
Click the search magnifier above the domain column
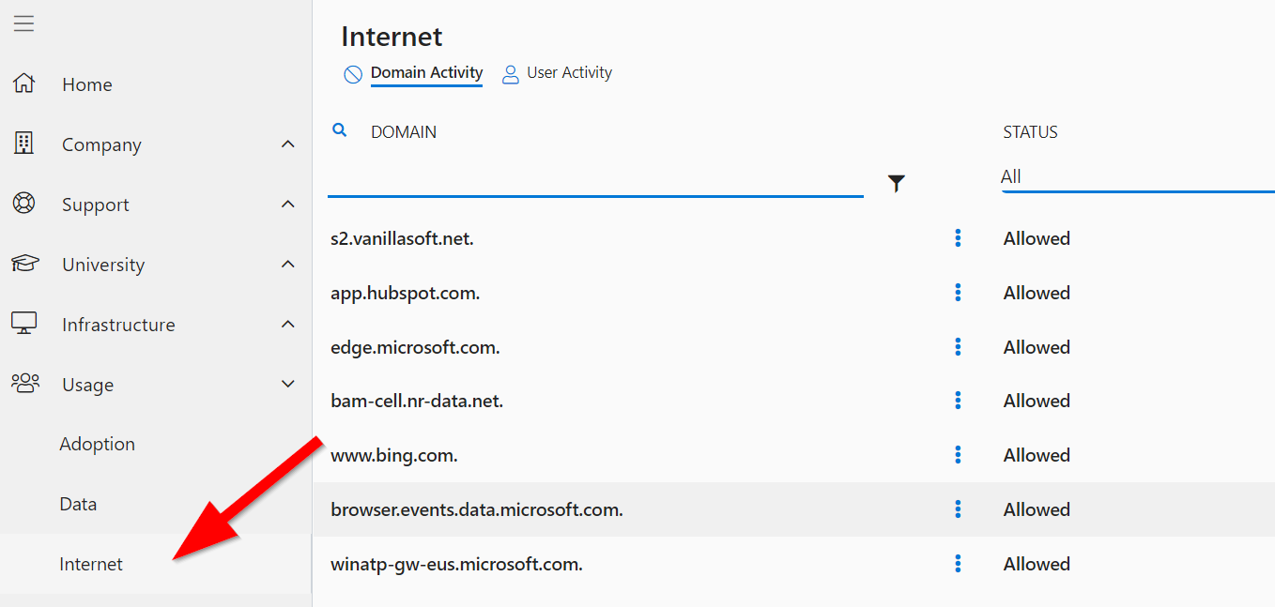click(340, 130)
